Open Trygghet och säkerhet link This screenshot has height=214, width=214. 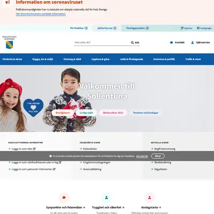coord(108,208)
